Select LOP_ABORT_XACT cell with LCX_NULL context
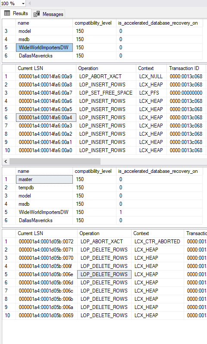The width and height of the screenshot is (207, 344). point(106,76)
